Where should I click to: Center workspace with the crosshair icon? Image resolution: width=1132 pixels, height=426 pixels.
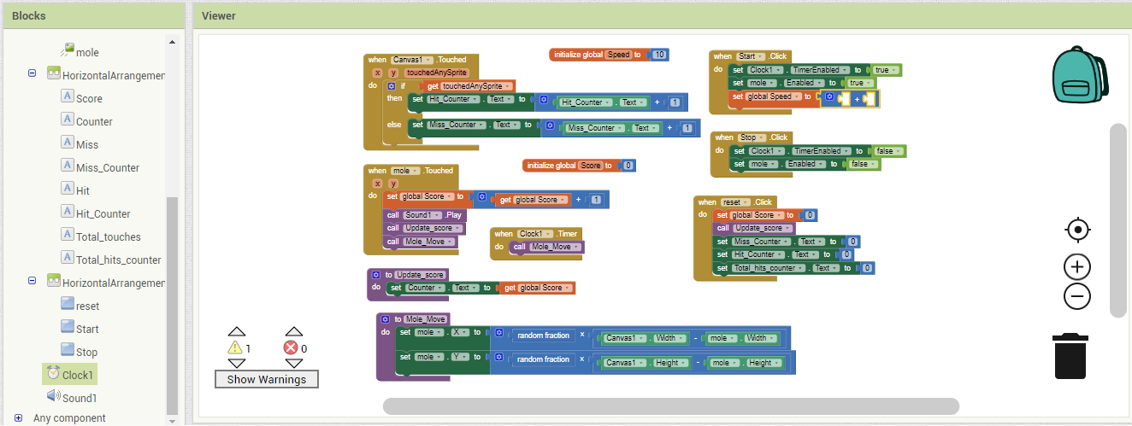coord(1077,231)
